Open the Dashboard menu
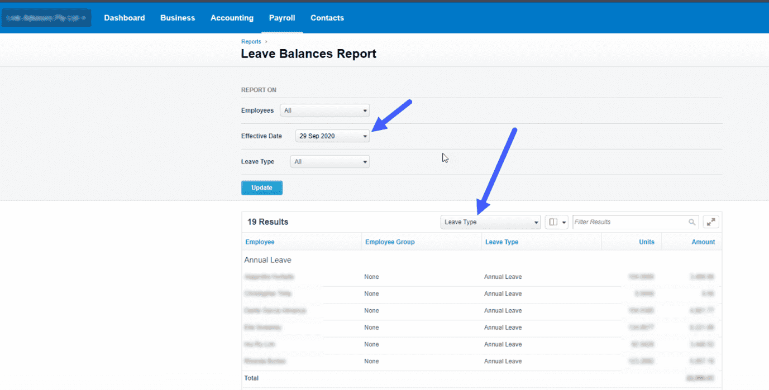Image resolution: width=769 pixels, height=390 pixels. (x=125, y=18)
